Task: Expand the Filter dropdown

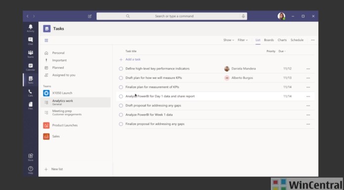Action: (x=243, y=40)
